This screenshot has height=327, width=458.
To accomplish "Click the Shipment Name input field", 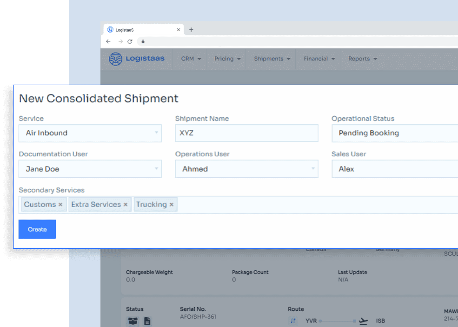I will (x=246, y=133).
